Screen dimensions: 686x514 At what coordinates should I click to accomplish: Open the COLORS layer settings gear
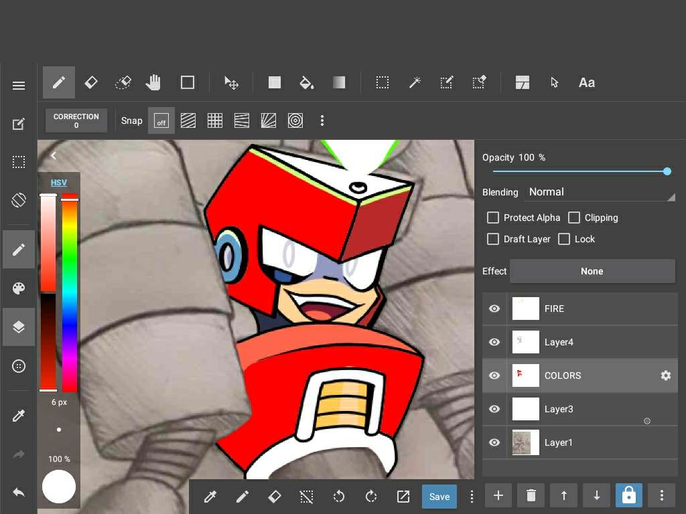(665, 375)
